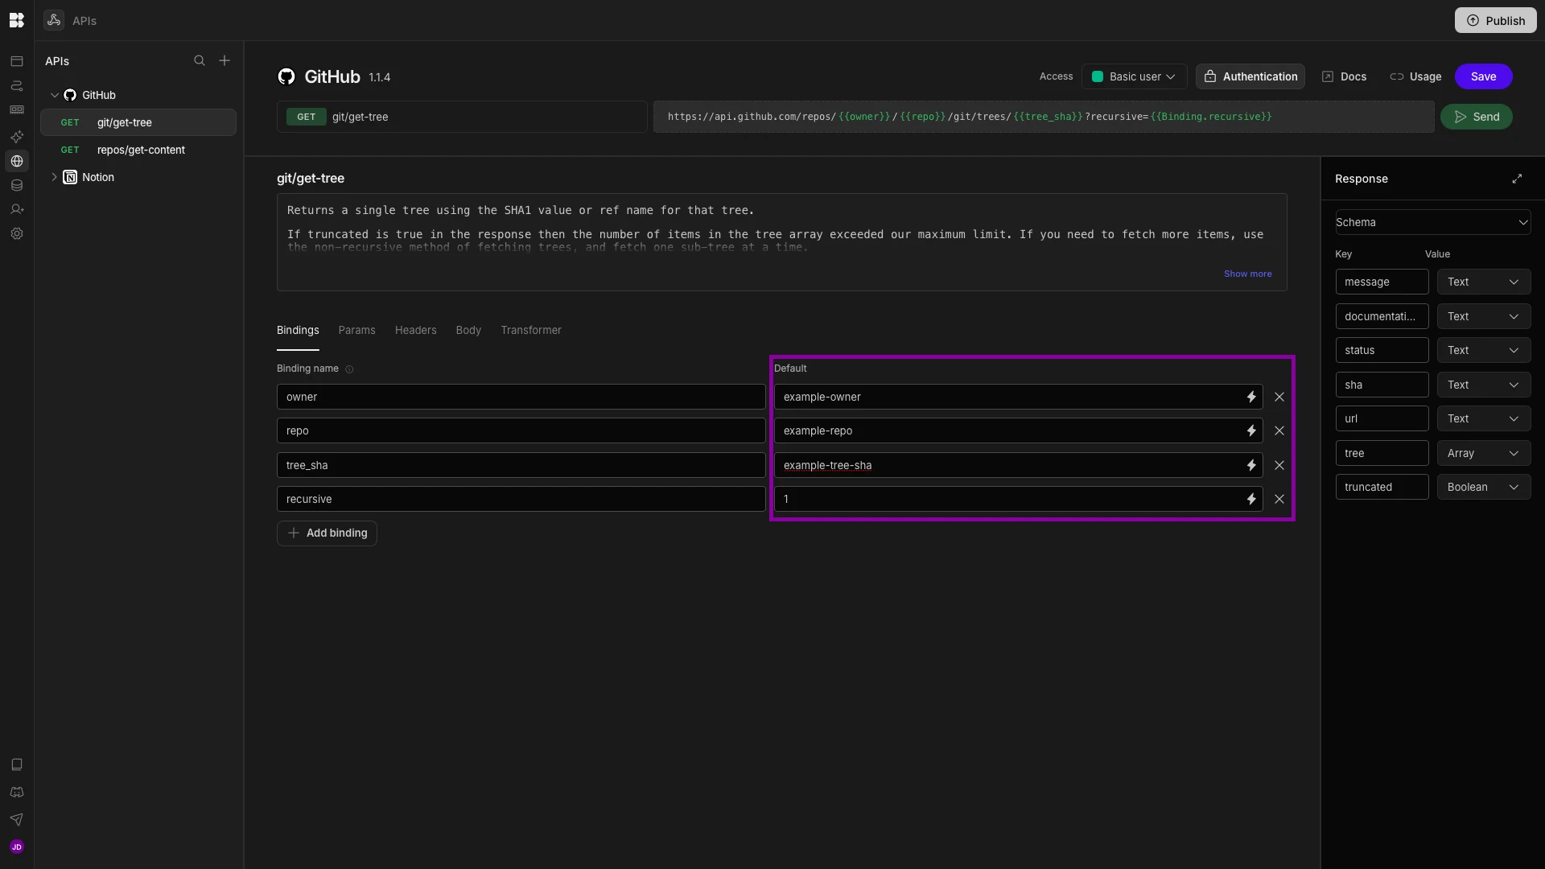This screenshot has width=1545, height=869.
Task: Click the JD user avatar
Action: click(x=17, y=846)
